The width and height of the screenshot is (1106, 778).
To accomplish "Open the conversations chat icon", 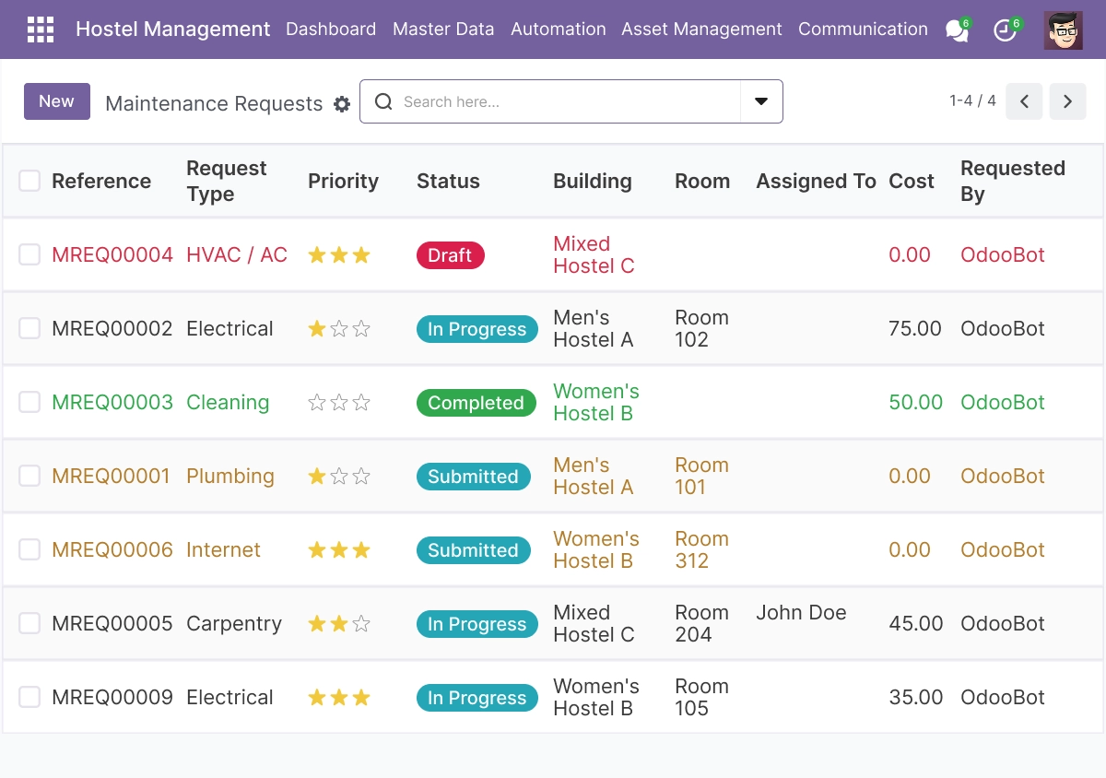I will click(x=958, y=30).
